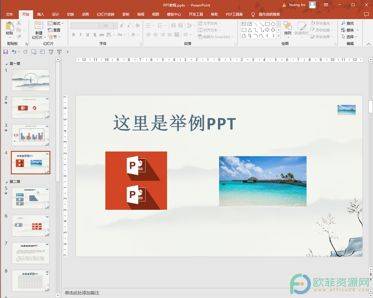The image size is (373, 298).
Task: Open the Ribbon Display Options icon
Action: (326, 5)
